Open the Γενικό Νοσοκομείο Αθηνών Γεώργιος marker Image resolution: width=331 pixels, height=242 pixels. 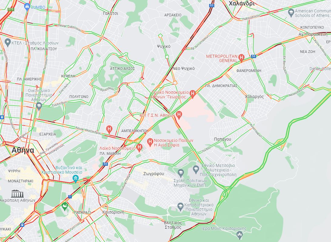click(x=192, y=94)
